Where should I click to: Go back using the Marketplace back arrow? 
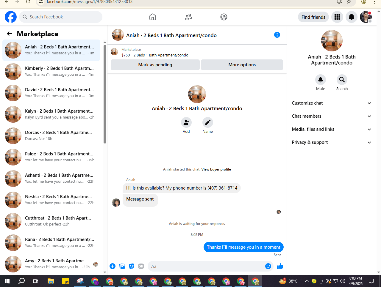pos(10,34)
